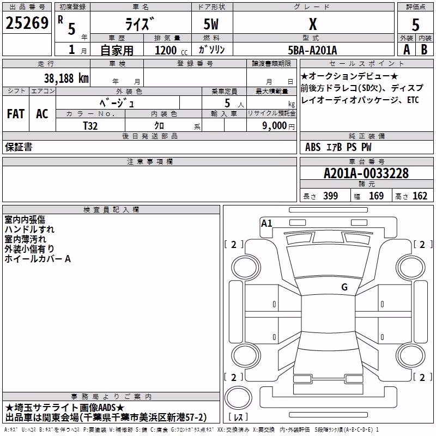Click the interior grade B
Viewport: 436px width, 436px height.
(x=424, y=50)
